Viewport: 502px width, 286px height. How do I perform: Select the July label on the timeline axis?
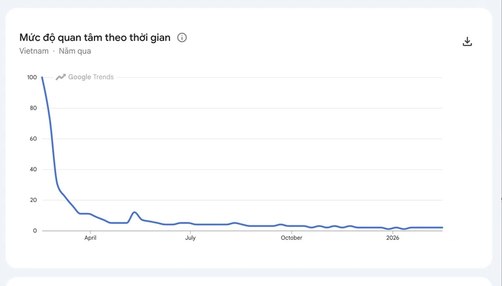190,238
